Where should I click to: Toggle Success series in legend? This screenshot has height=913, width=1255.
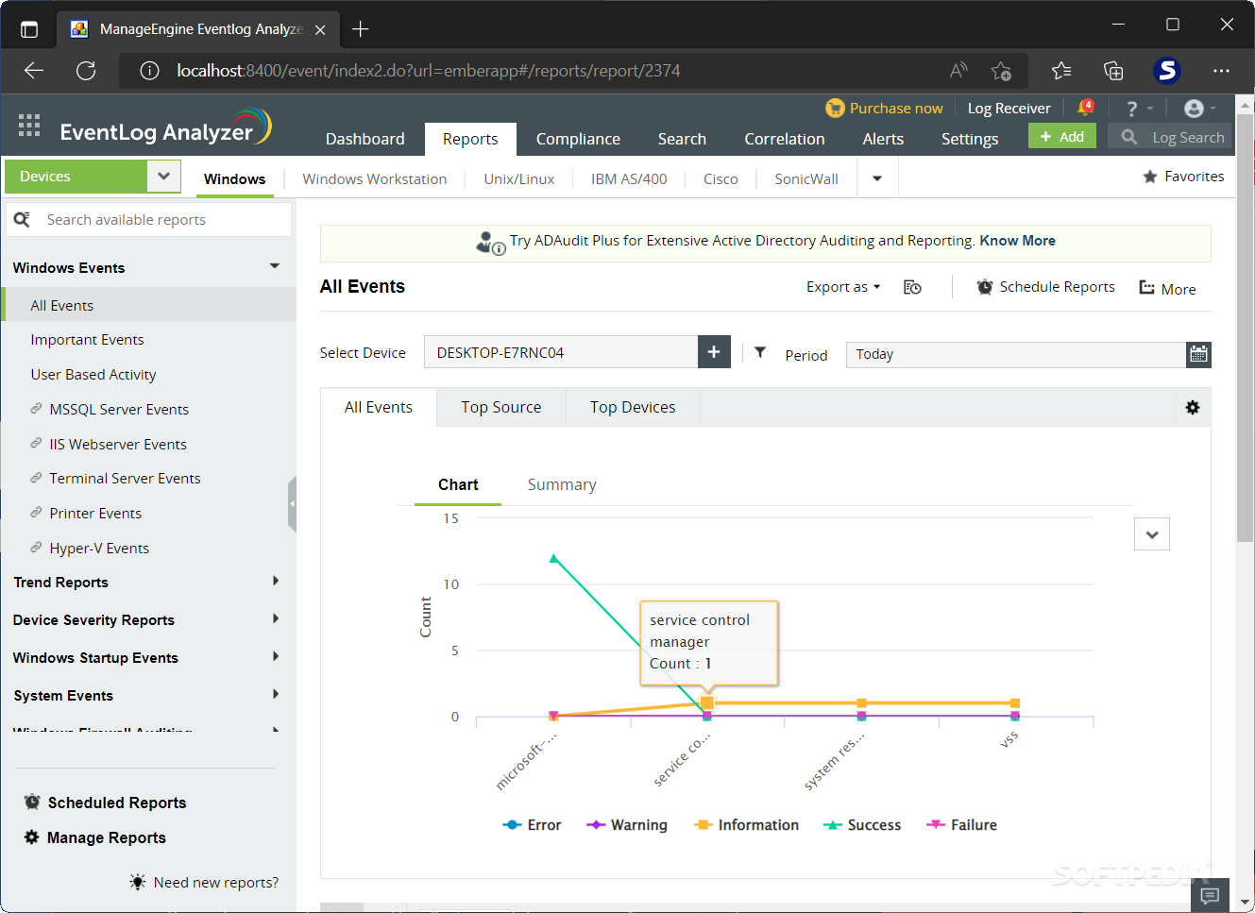(862, 825)
